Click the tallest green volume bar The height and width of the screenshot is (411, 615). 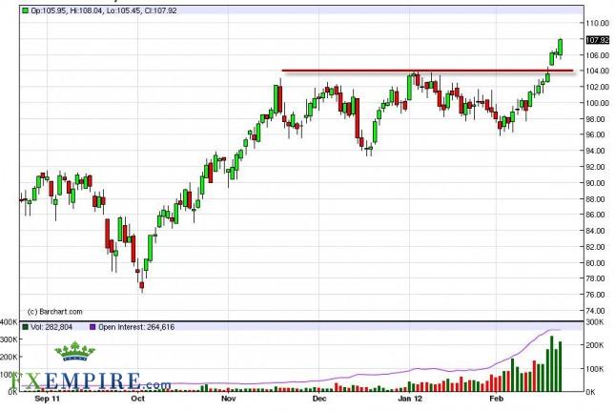[551, 363]
